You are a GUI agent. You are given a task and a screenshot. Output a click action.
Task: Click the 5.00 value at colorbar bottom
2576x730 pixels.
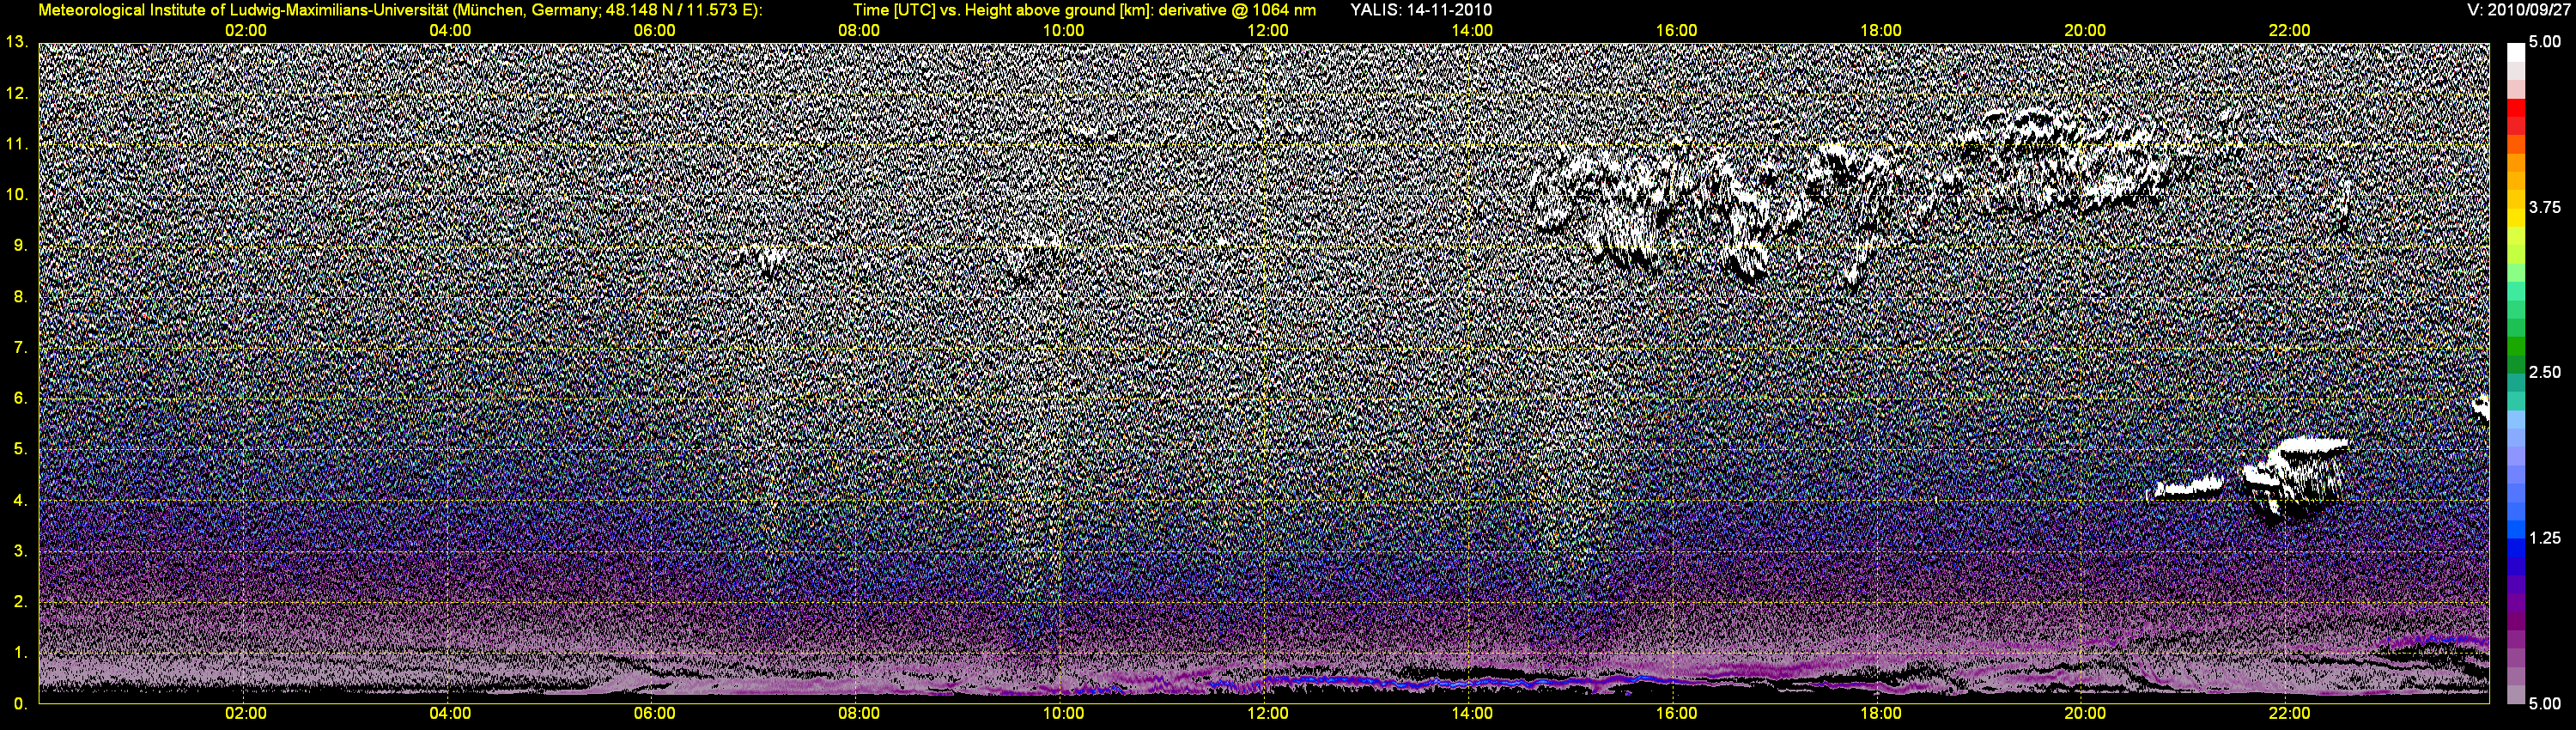[x=2545, y=704]
